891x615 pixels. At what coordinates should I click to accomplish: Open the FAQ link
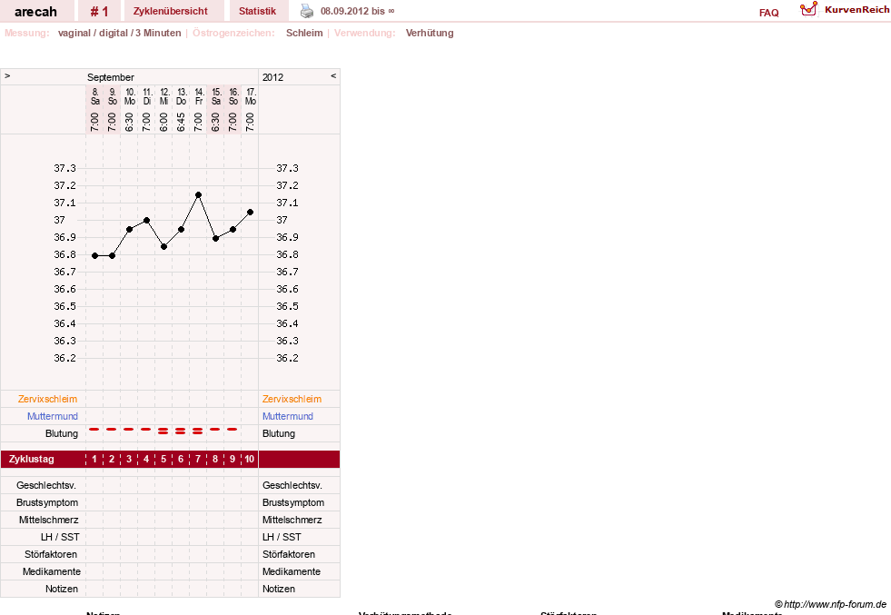tap(768, 13)
